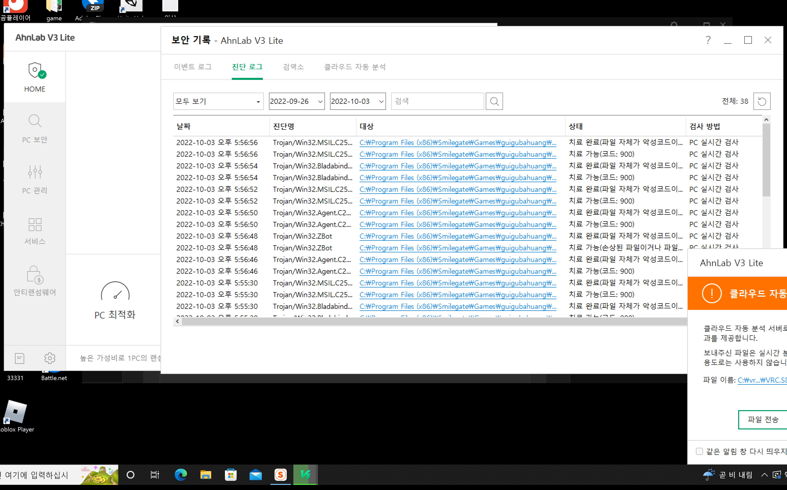The image size is (787, 490).
Task: Open settings gear in V3 sidebar
Action: [x=50, y=358]
